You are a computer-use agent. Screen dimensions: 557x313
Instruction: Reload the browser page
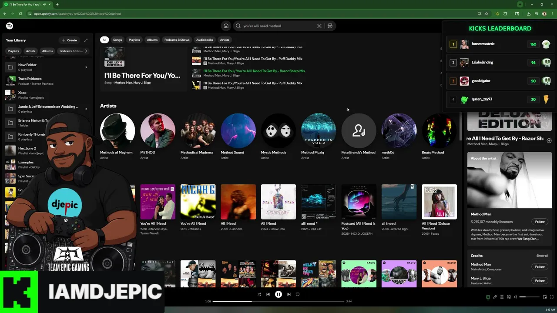point(20,13)
